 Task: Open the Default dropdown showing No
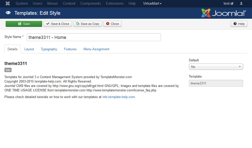(216, 67)
